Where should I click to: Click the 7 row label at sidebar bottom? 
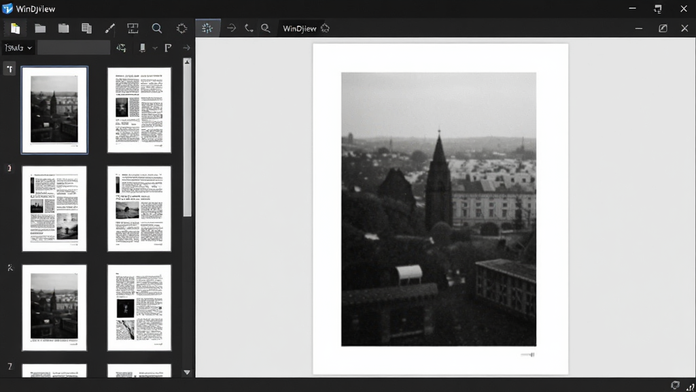click(10, 367)
